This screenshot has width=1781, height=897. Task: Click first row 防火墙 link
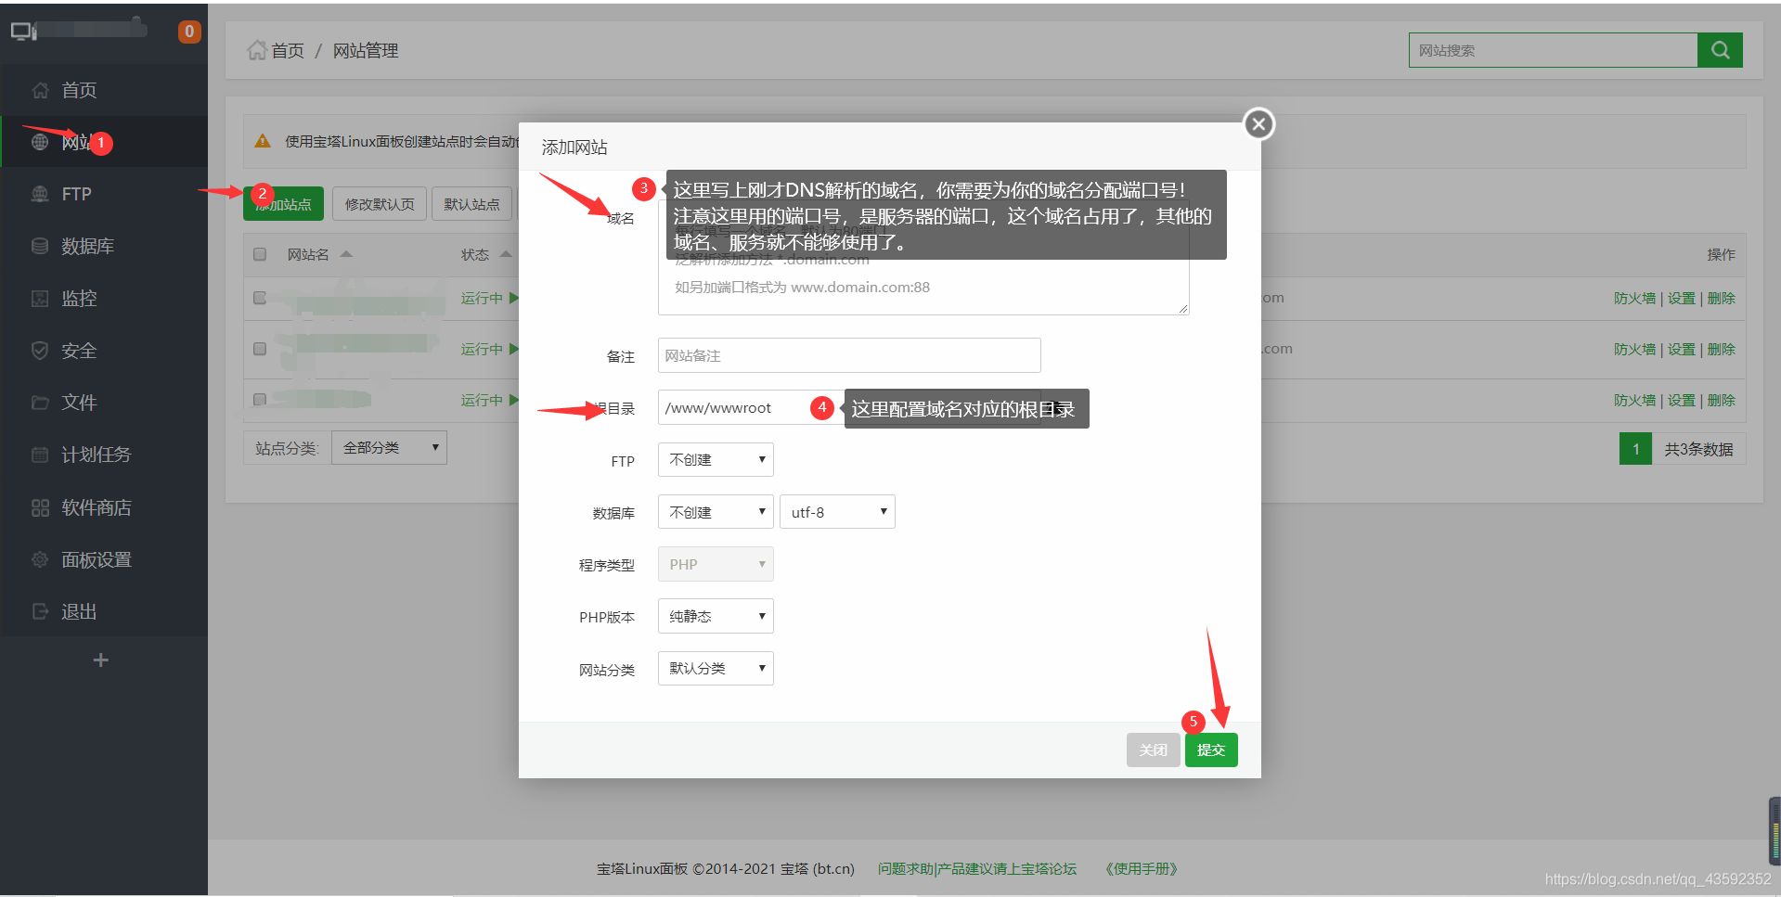click(1634, 298)
